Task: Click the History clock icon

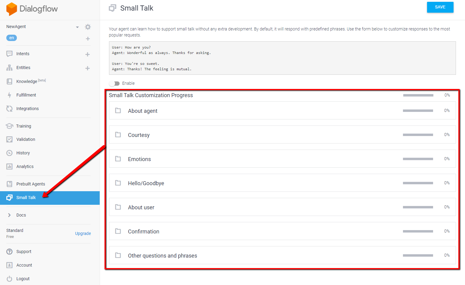Action: point(10,153)
